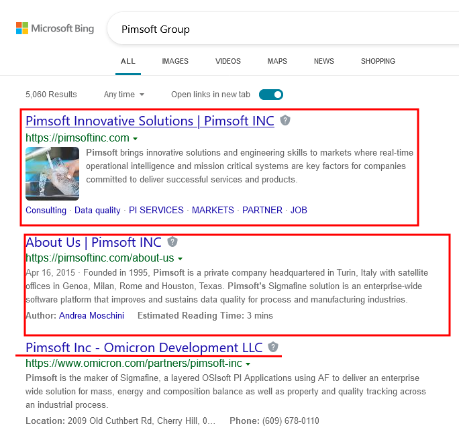This screenshot has width=459, height=442.
Task: Open the NEWS tab
Action: click(x=323, y=61)
